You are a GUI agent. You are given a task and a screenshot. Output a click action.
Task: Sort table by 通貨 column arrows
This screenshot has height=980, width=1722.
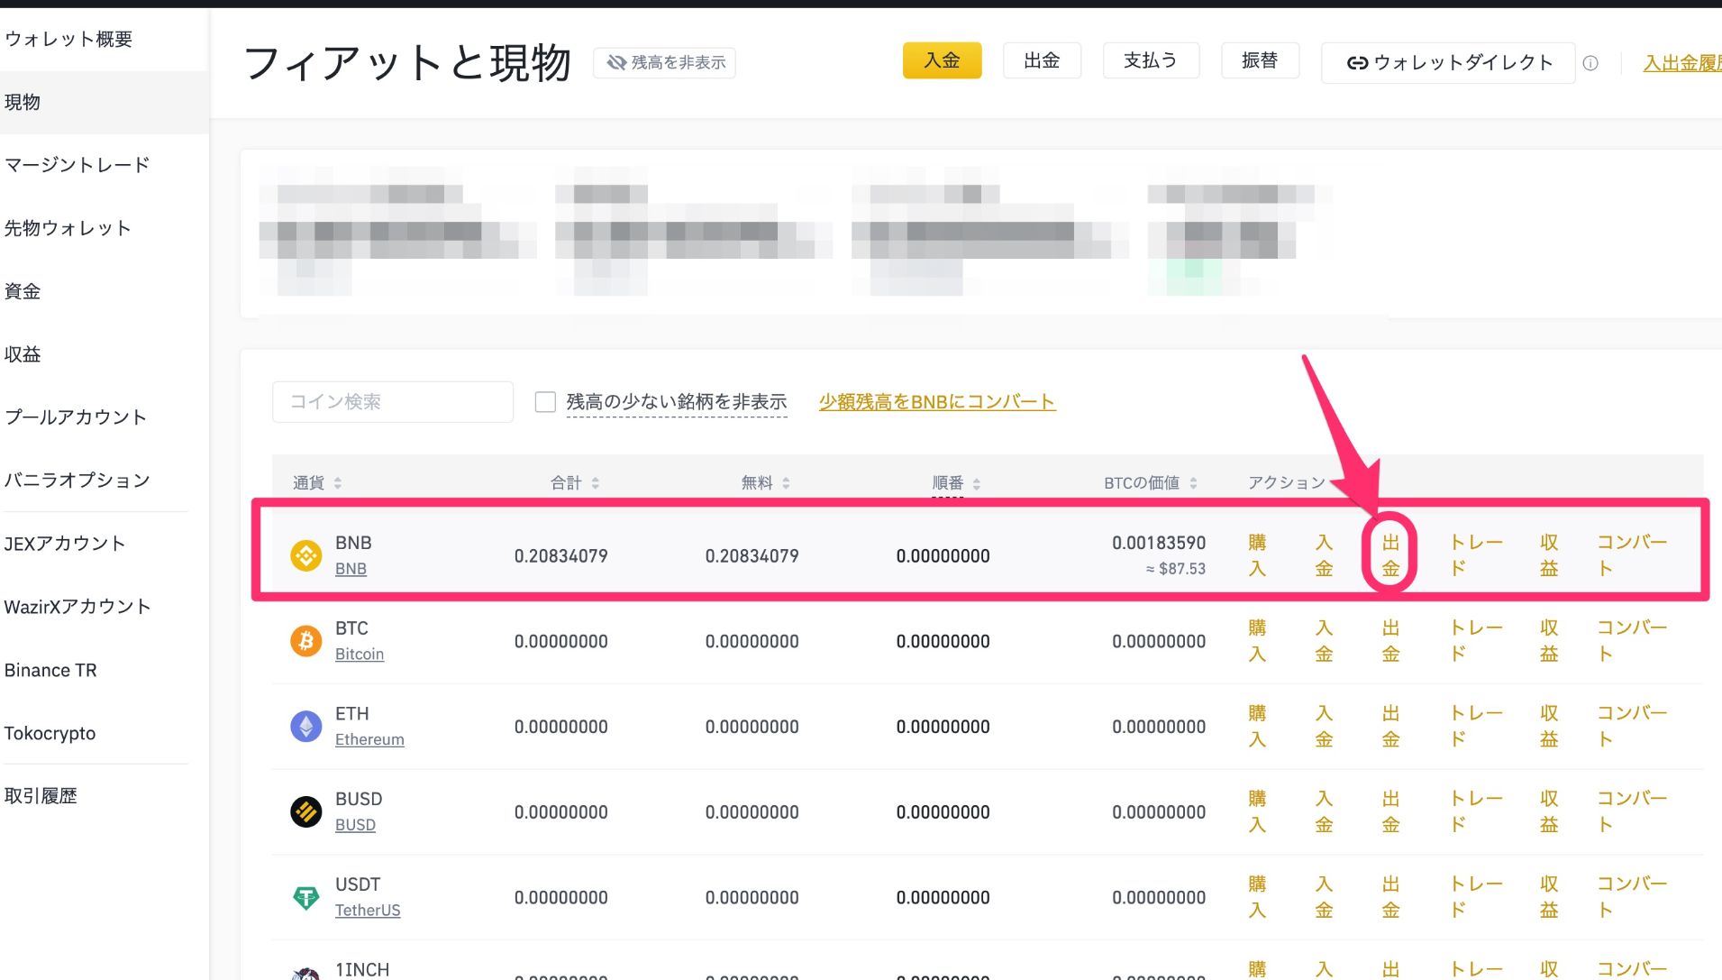(338, 483)
